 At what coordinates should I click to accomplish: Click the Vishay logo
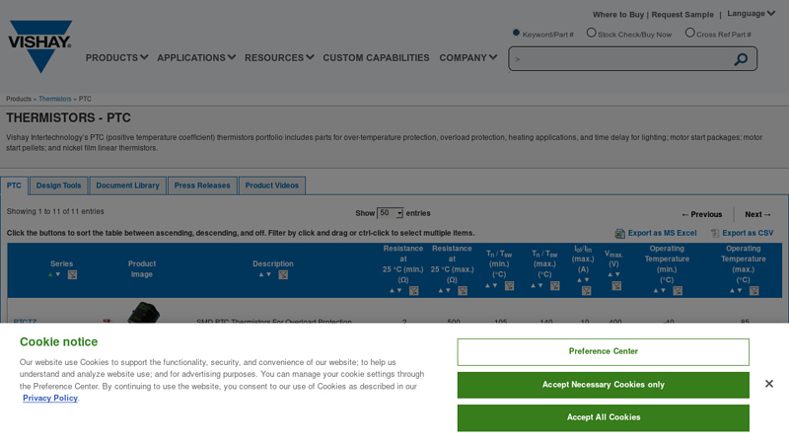pyautogui.click(x=39, y=45)
